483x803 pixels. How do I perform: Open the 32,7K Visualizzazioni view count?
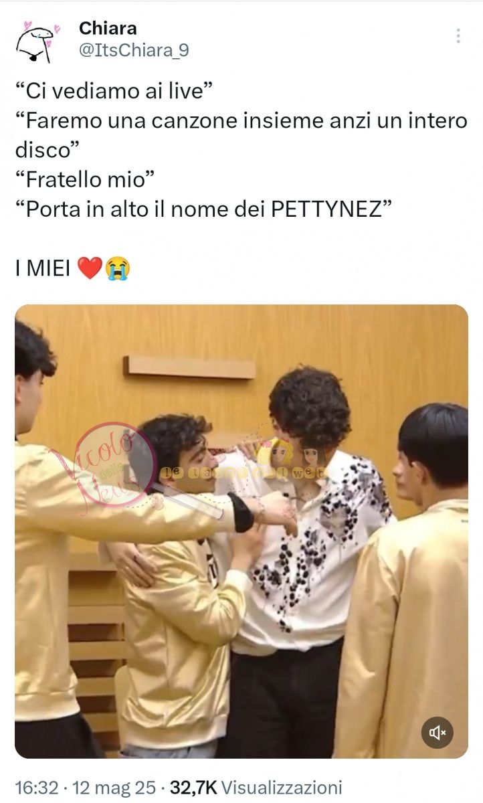tap(256, 788)
